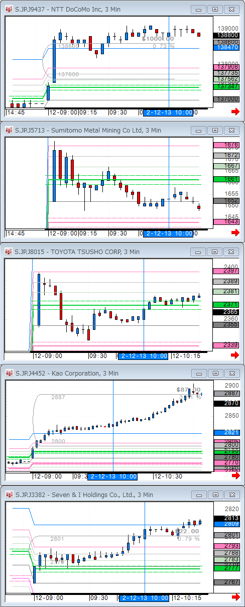Click the dark 1652 price label in Sumitomo chart
Screen dimensions: 245x607
[x=226, y=200]
